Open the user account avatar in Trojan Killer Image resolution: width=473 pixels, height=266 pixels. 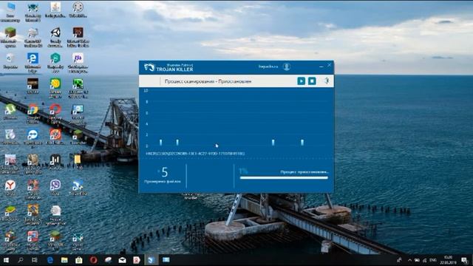[x=287, y=66]
